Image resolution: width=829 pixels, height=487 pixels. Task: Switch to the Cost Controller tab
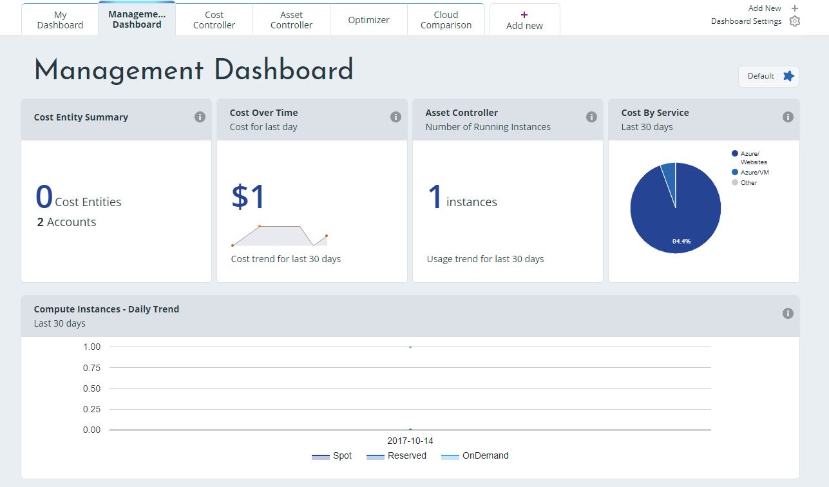pos(214,19)
